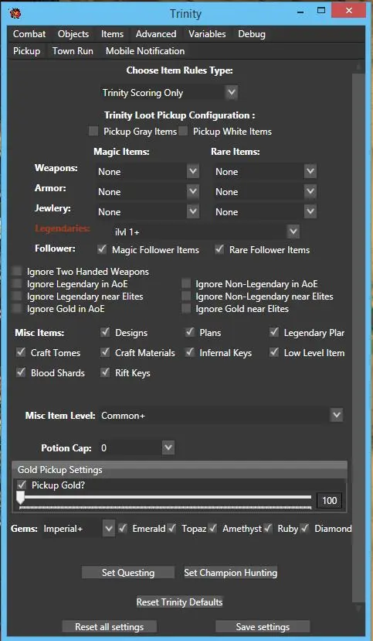Toggle the Designs checkbox
373x641 pixels.
[106, 332]
